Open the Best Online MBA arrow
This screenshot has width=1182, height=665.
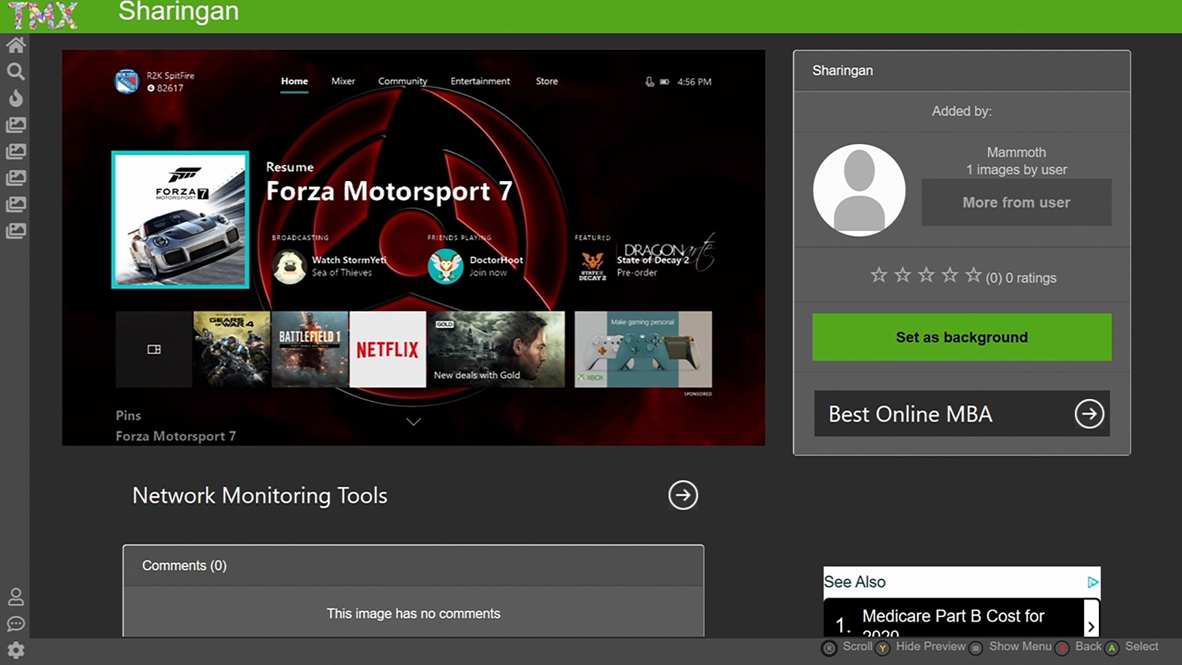[1088, 414]
